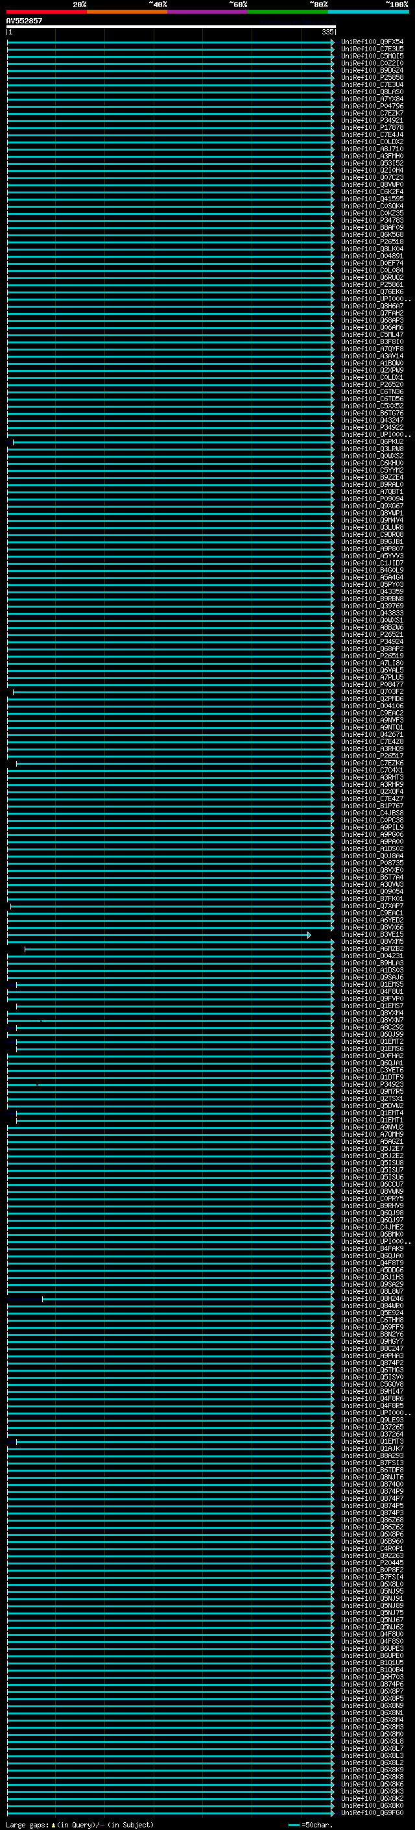Viewport: 415px width, 1830px height.
Task: Open hit UniRef100_P34921
Action: click(x=372, y=120)
